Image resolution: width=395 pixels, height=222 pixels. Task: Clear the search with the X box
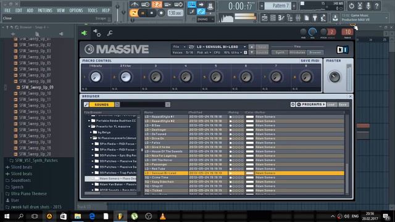pos(168,104)
